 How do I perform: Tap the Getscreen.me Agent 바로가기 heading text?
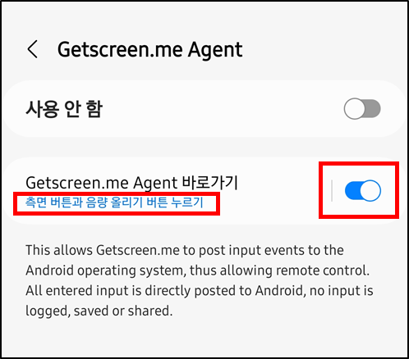click(131, 183)
